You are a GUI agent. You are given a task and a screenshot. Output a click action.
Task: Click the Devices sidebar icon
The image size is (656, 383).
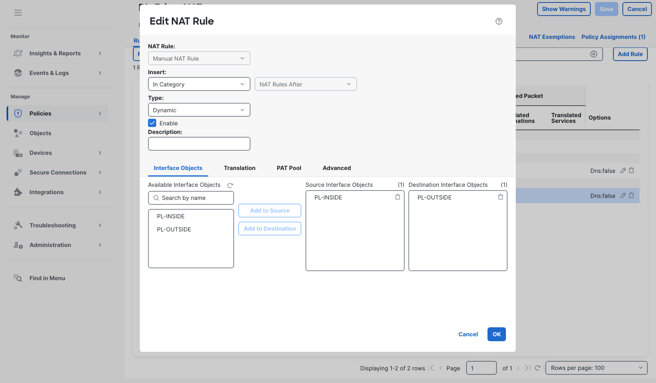pyautogui.click(x=18, y=153)
